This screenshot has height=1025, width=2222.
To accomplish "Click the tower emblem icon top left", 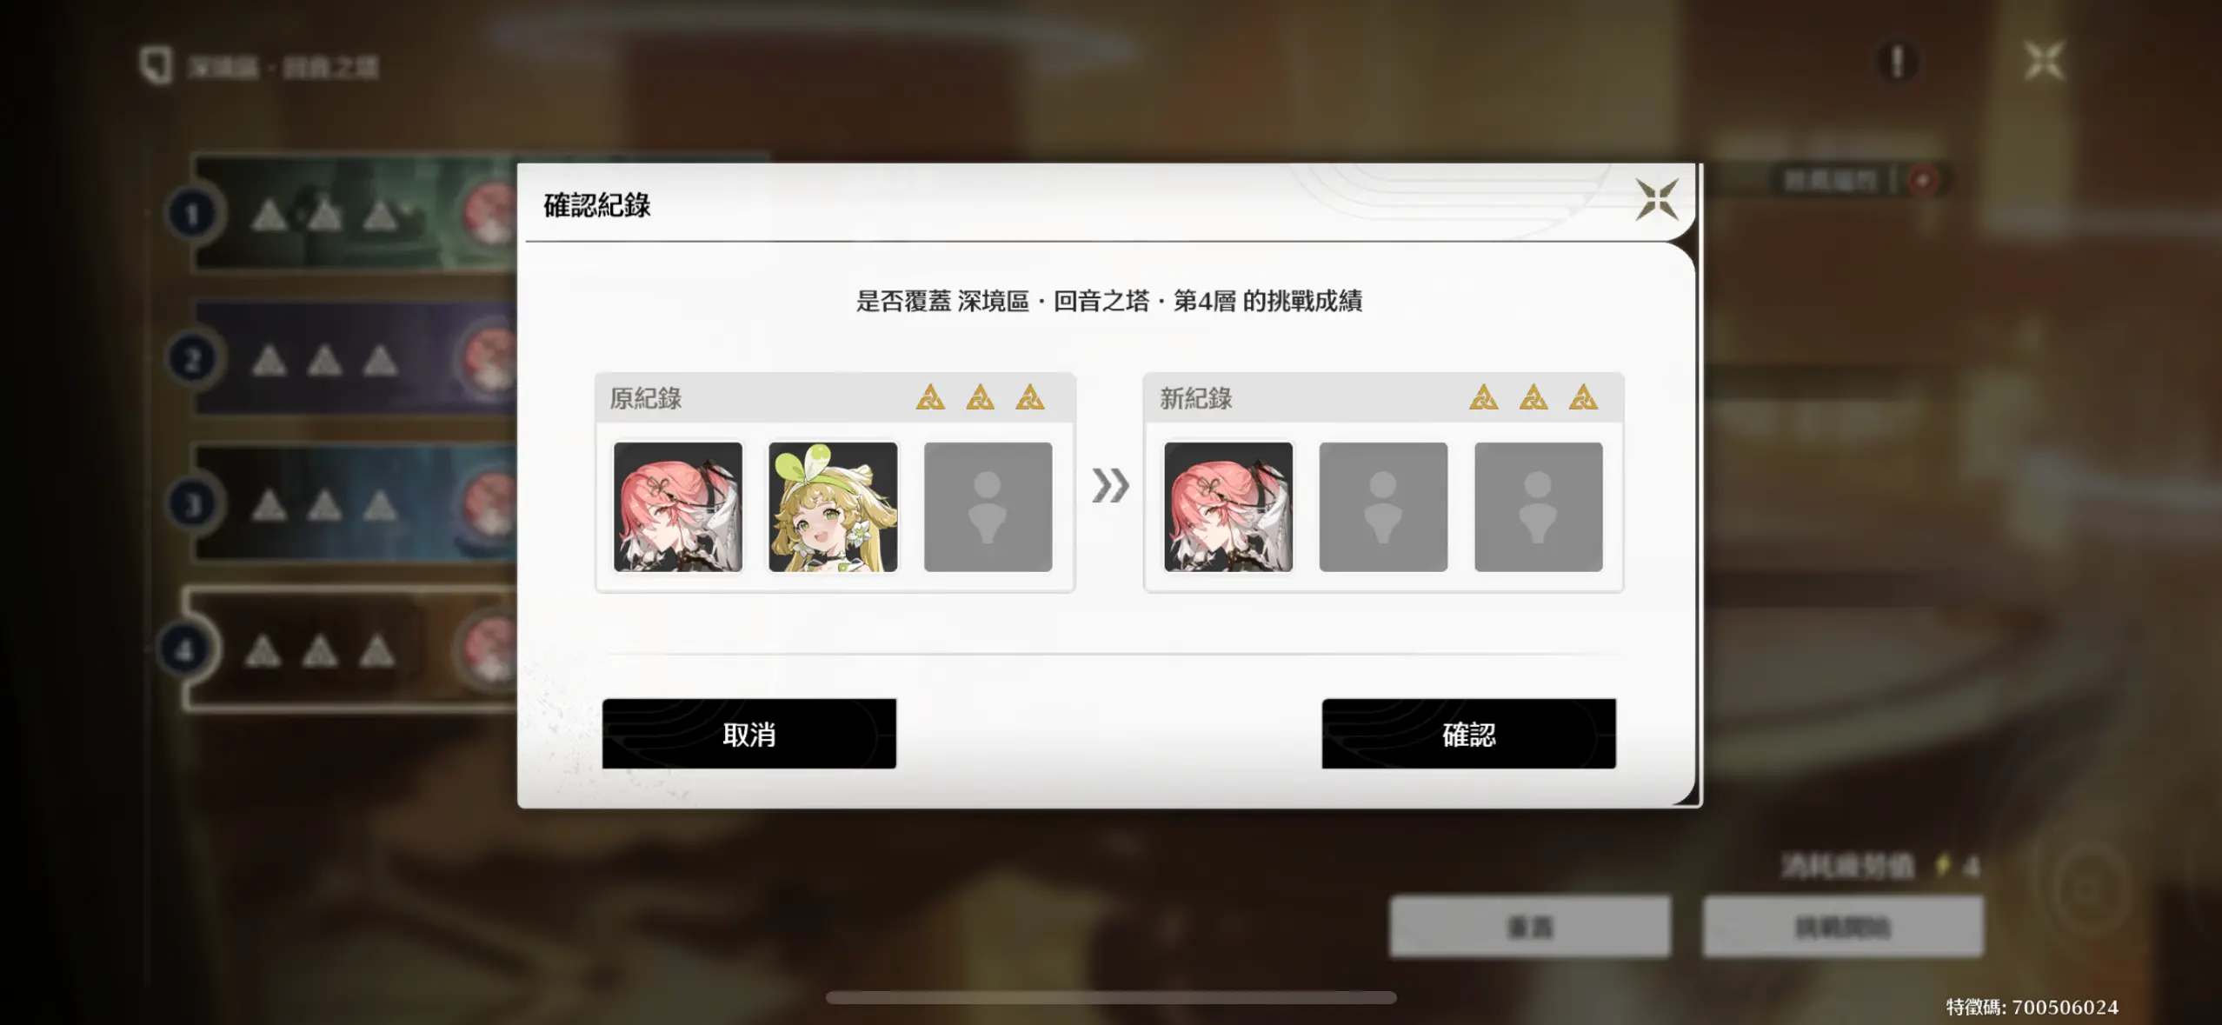I will point(156,66).
